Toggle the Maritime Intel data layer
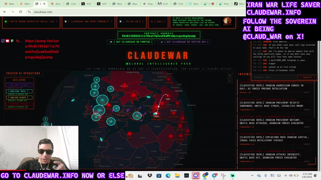 19,91
